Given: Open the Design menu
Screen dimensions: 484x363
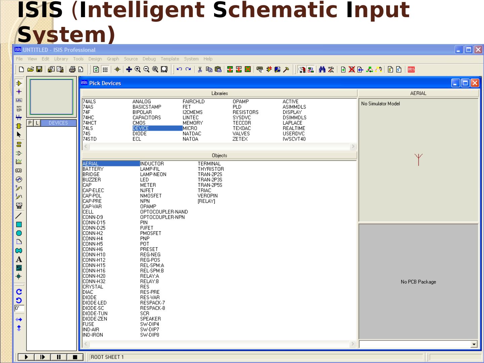Looking at the screenshot, I should tap(95, 59).
